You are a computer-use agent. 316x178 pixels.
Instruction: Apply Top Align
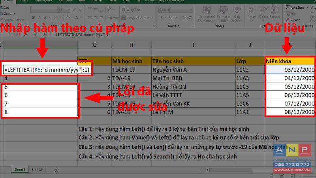(x=90, y=9)
